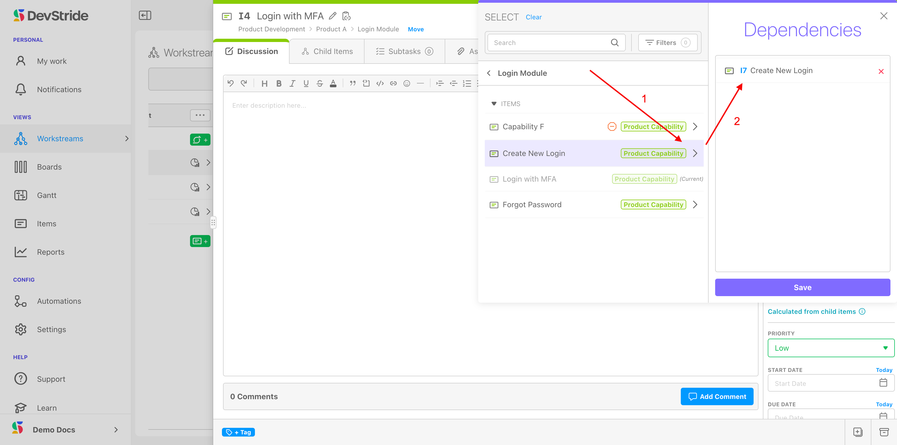The height and width of the screenshot is (445, 897).
Task: Collapse the left sidebar panel icon
Action: [145, 15]
